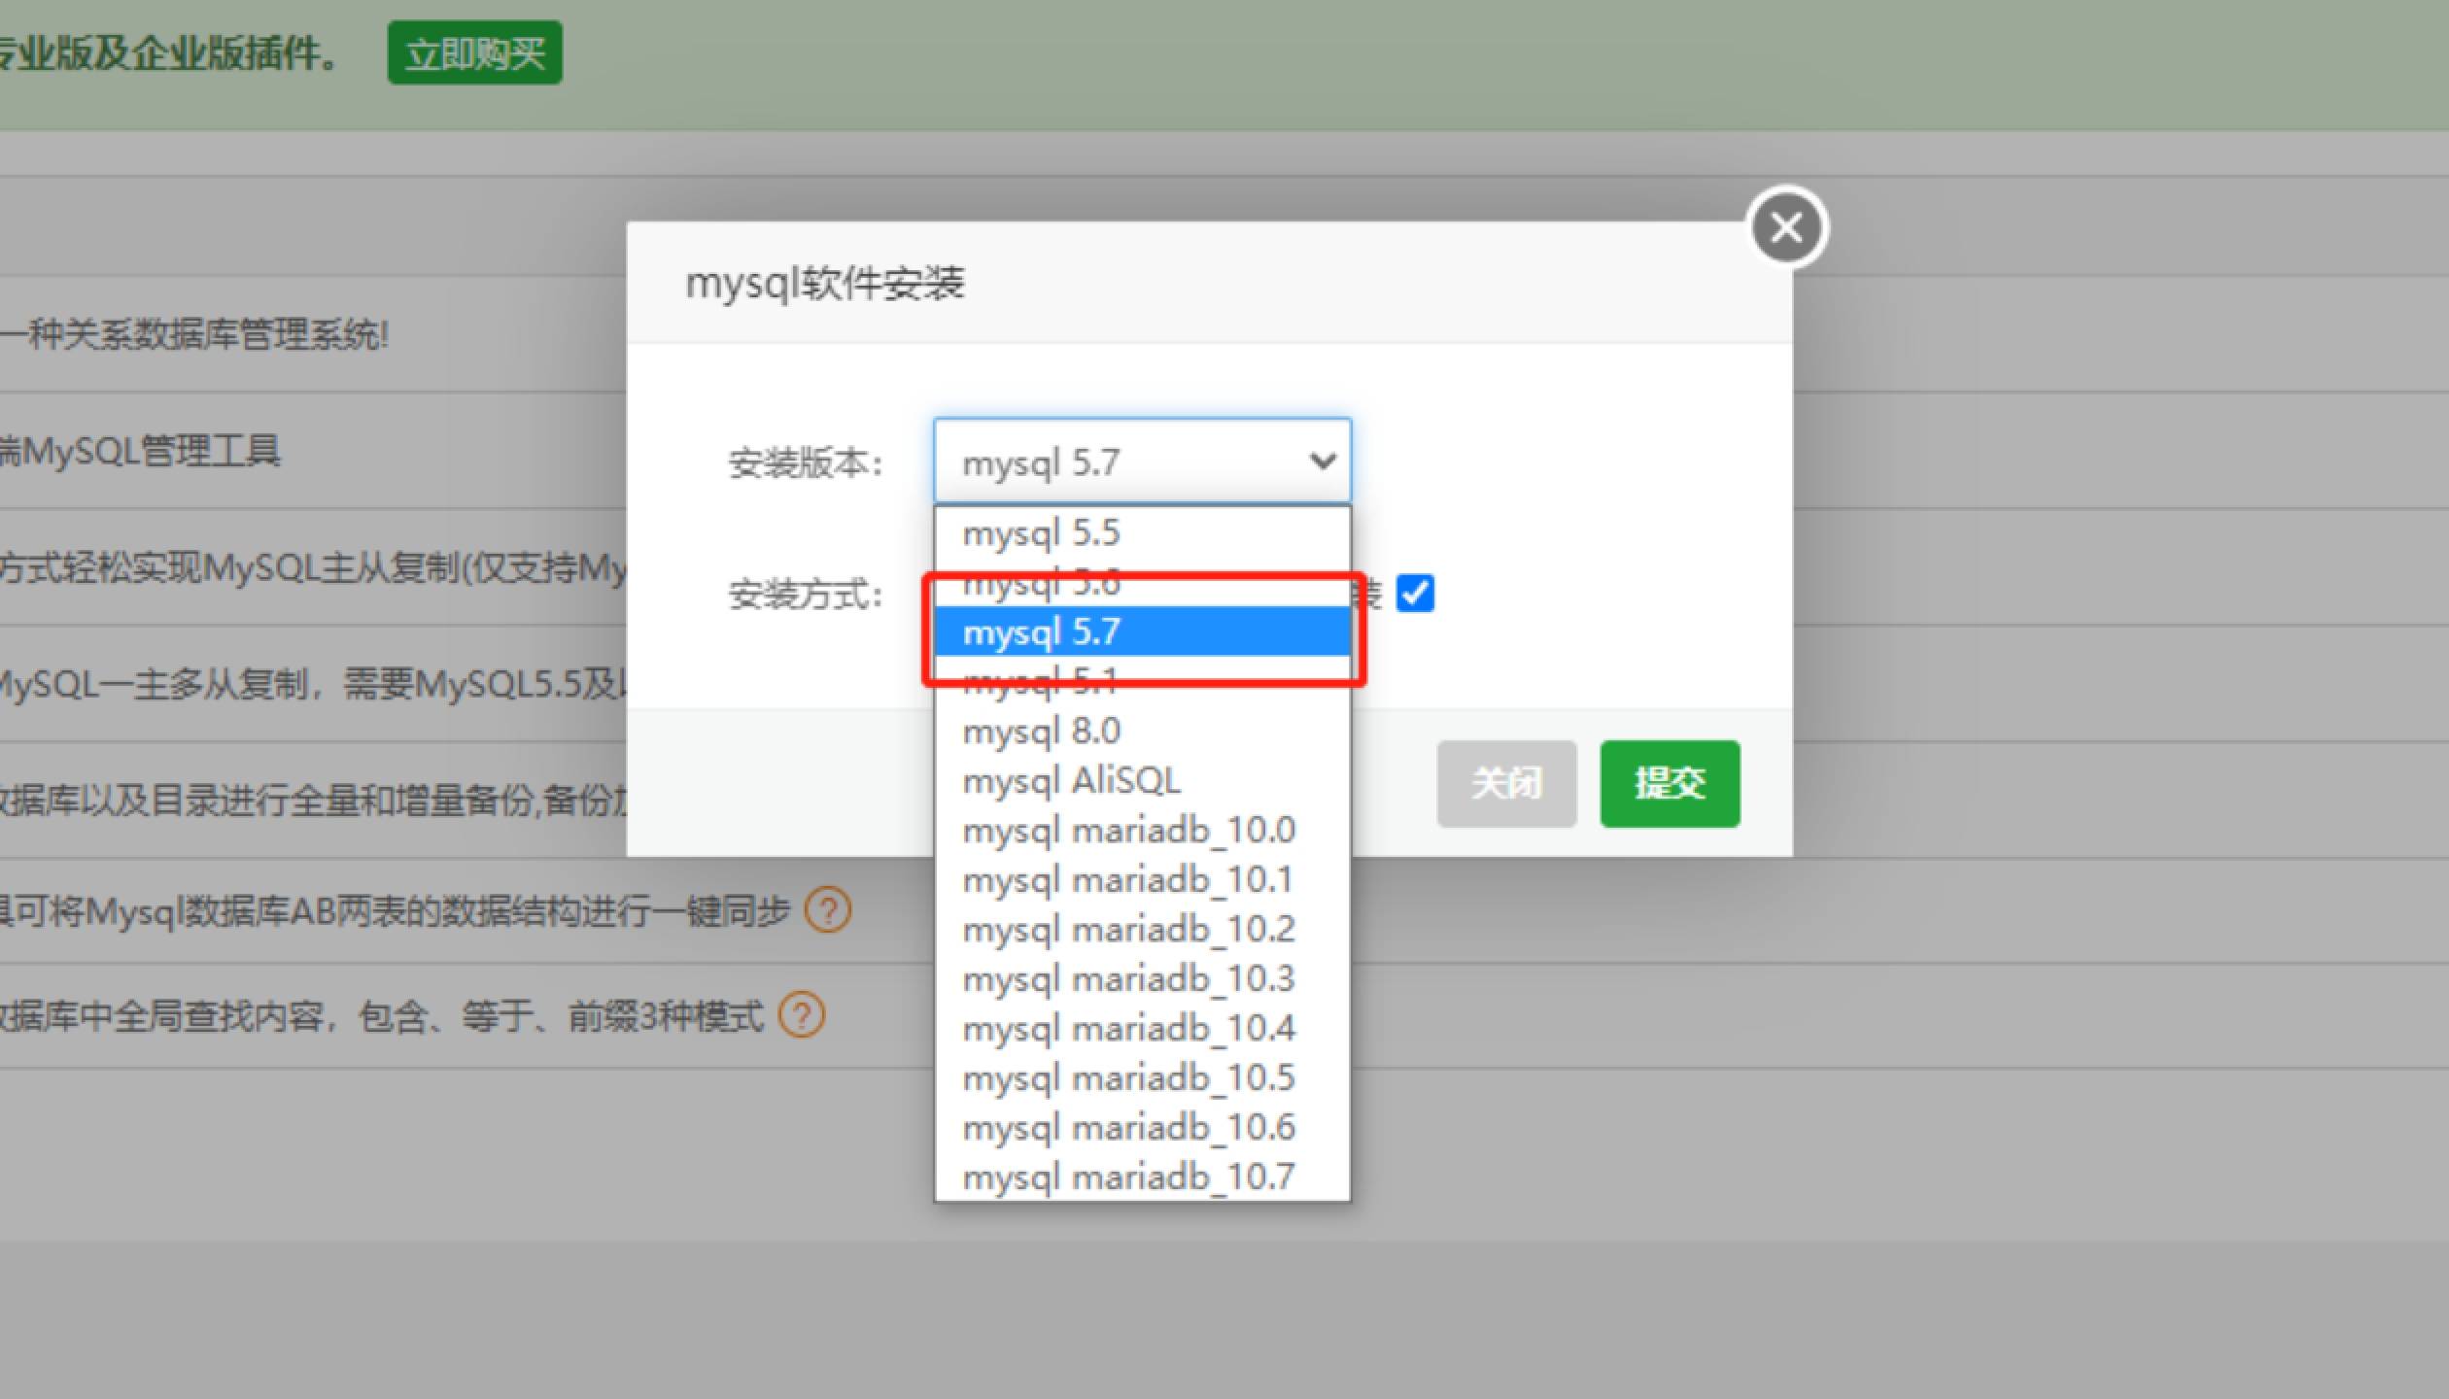Choose mysql mariadb_10.1 option
Viewport: 2449px width, 1399px height.
1142,879
